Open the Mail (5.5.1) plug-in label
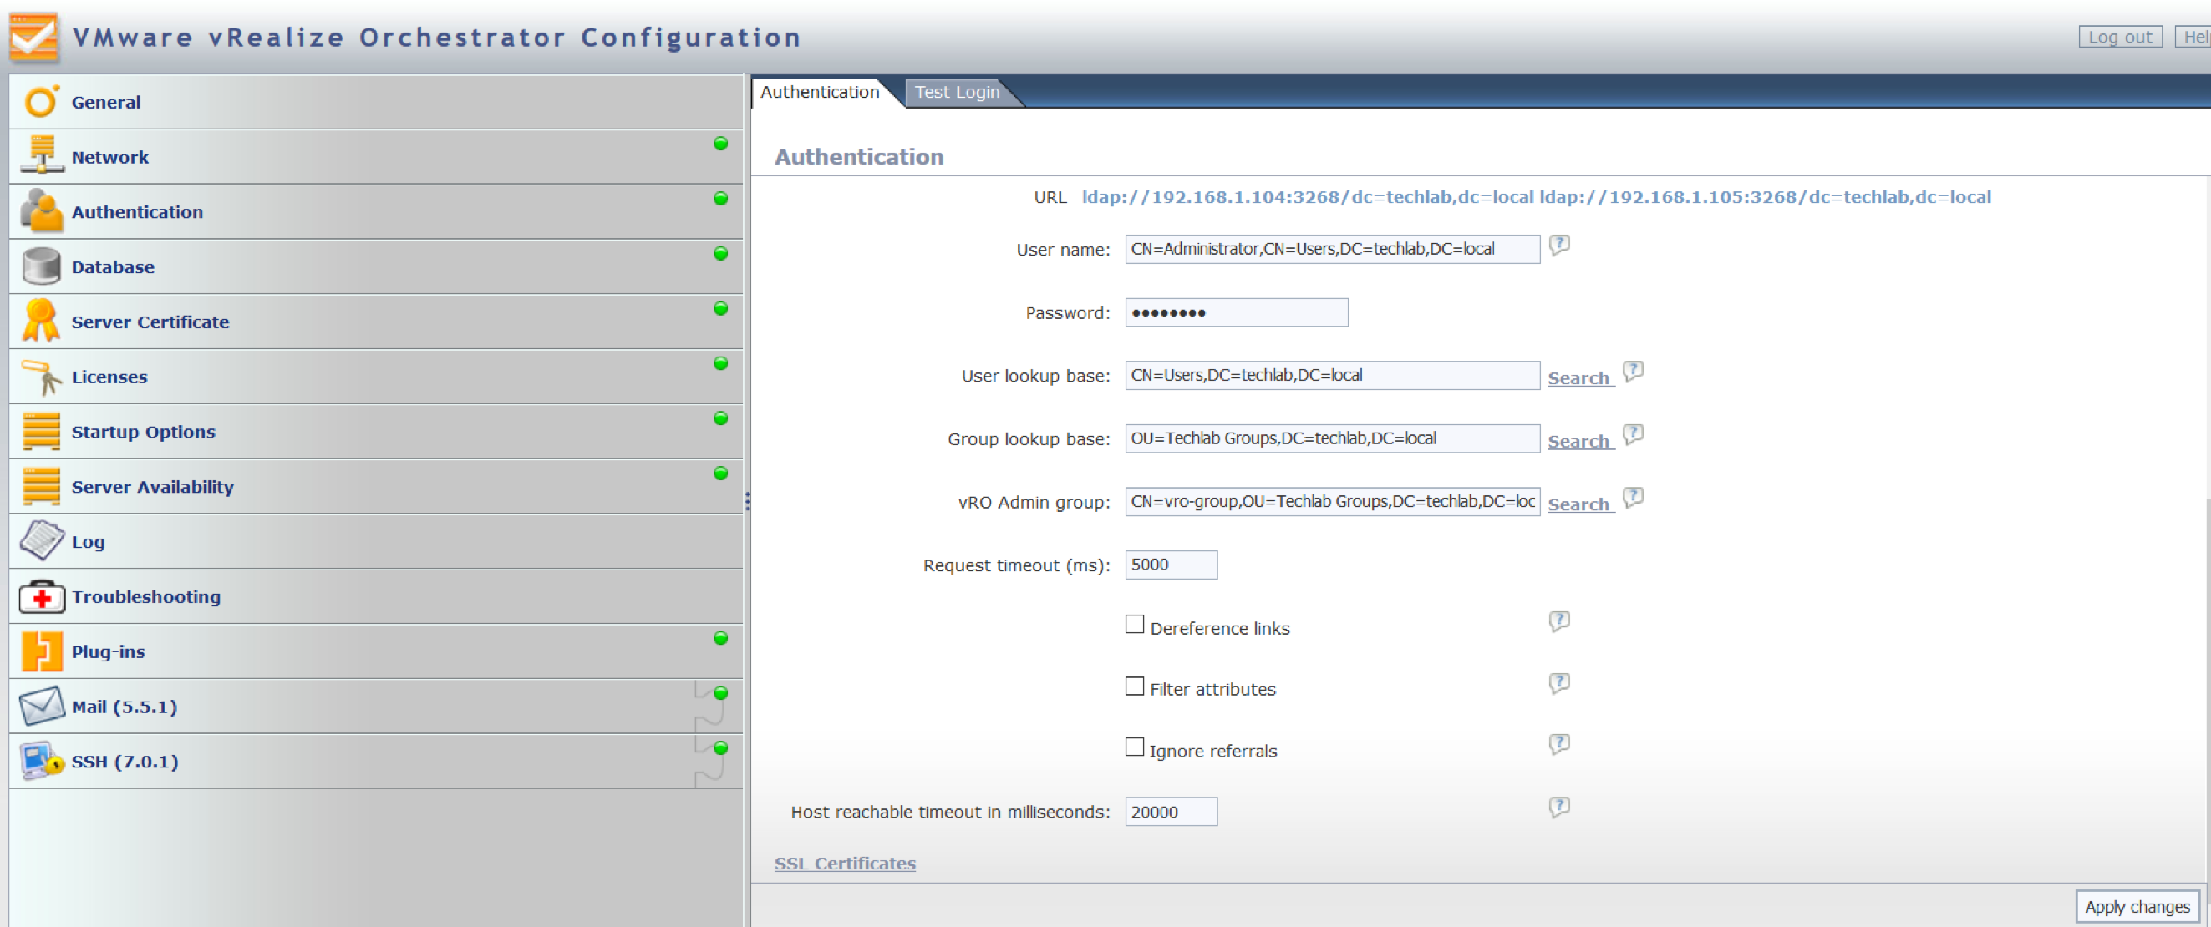The image size is (2211, 927). point(125,707)
